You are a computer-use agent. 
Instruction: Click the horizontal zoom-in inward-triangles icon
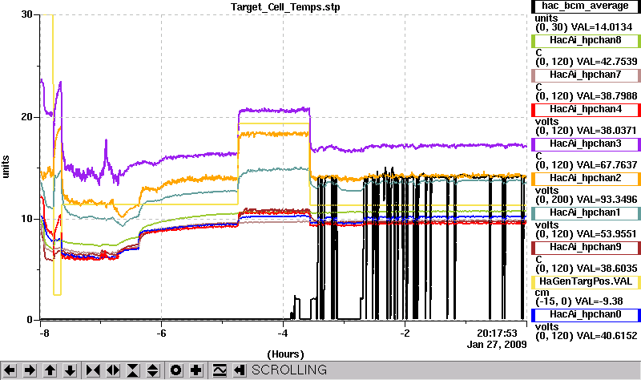pos(93,370)
